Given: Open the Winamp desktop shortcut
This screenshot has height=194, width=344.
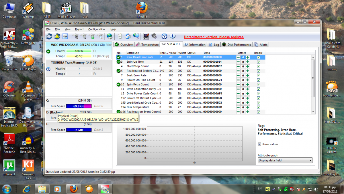Looking at the screenshot, I should 28,10.
